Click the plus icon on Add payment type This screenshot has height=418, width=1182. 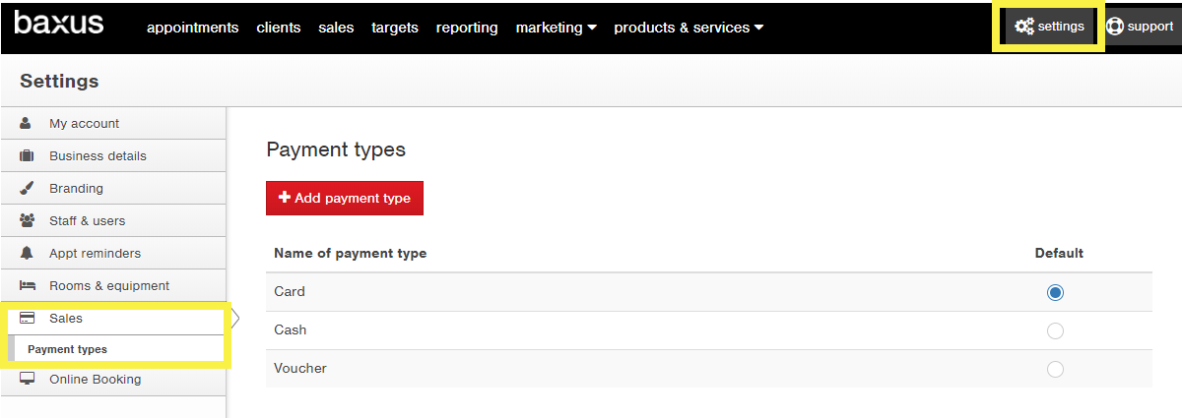click(285, 198)
